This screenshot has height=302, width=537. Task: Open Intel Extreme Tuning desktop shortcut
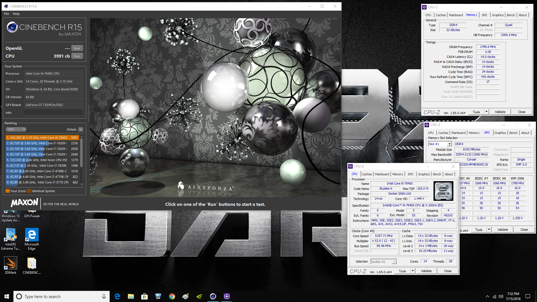click(x=11, y=239)
